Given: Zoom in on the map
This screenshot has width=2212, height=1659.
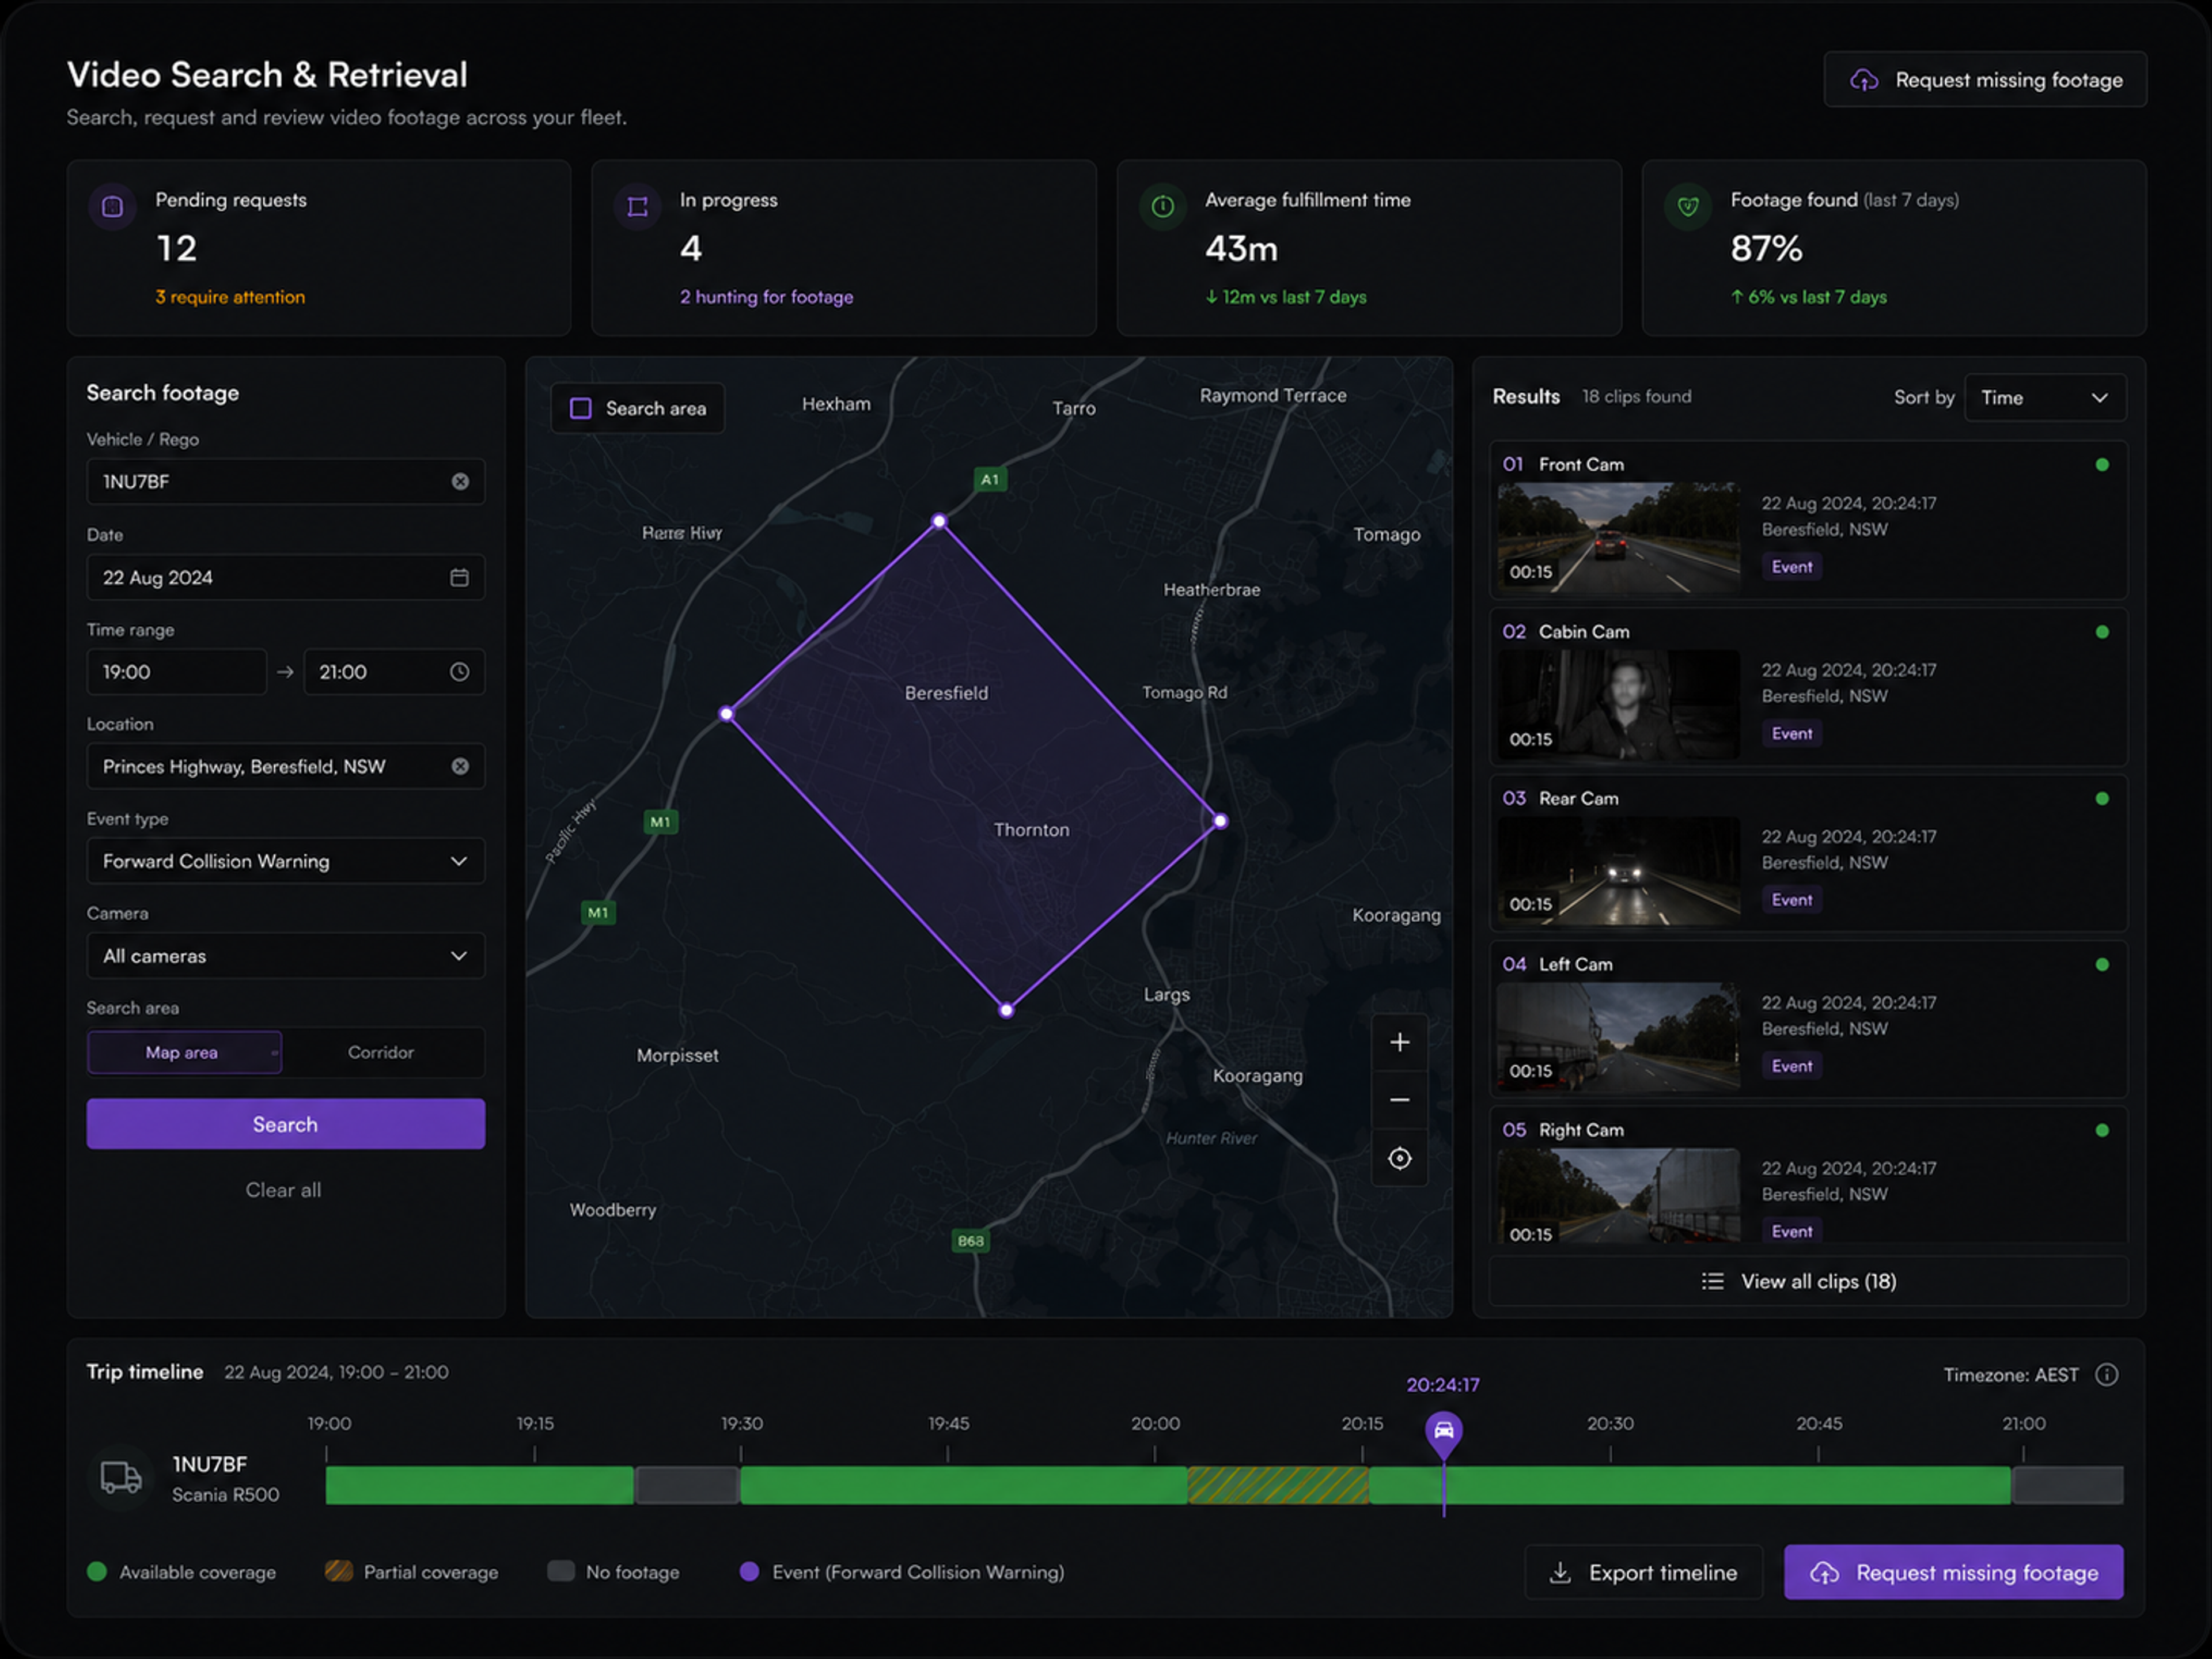Looking at the screenshot, I should coord(1399,1042).
